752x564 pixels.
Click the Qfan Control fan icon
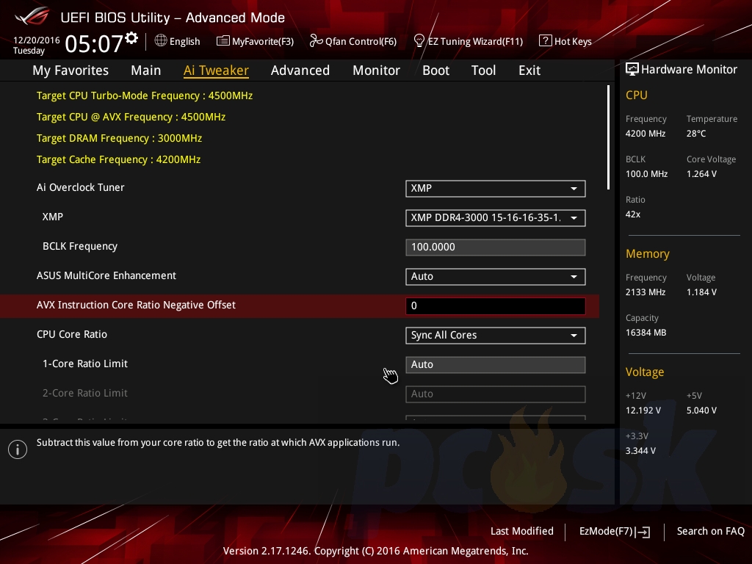(316, 41)
